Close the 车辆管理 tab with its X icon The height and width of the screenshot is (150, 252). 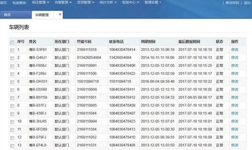point(60,14)
